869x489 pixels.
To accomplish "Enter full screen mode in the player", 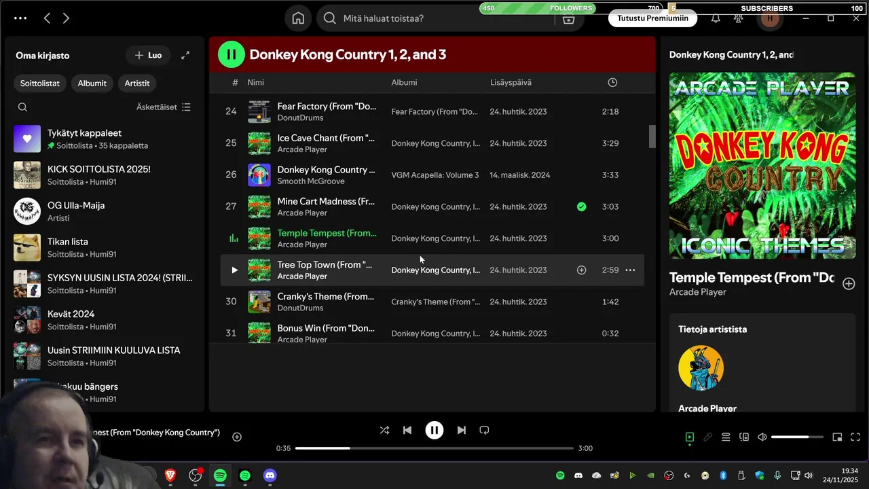I will (855, 437).
